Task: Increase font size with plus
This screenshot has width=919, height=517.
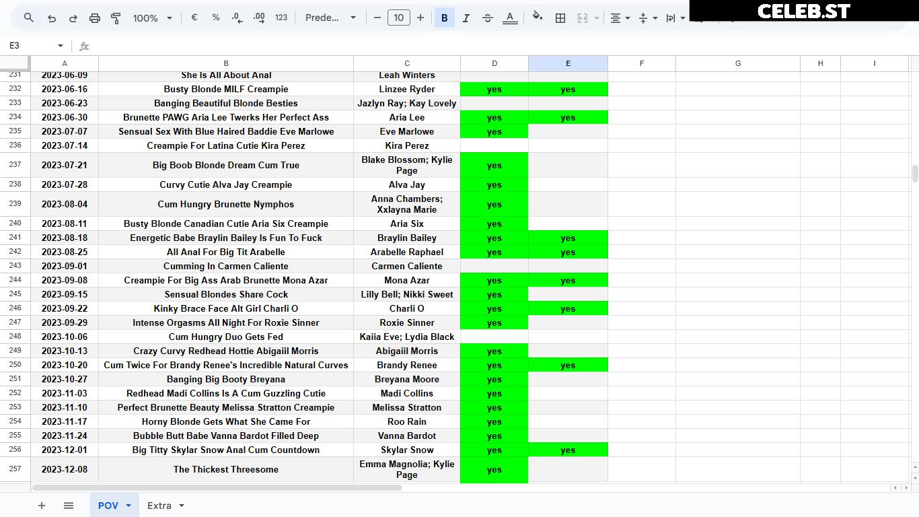Action: pos(420,18)
